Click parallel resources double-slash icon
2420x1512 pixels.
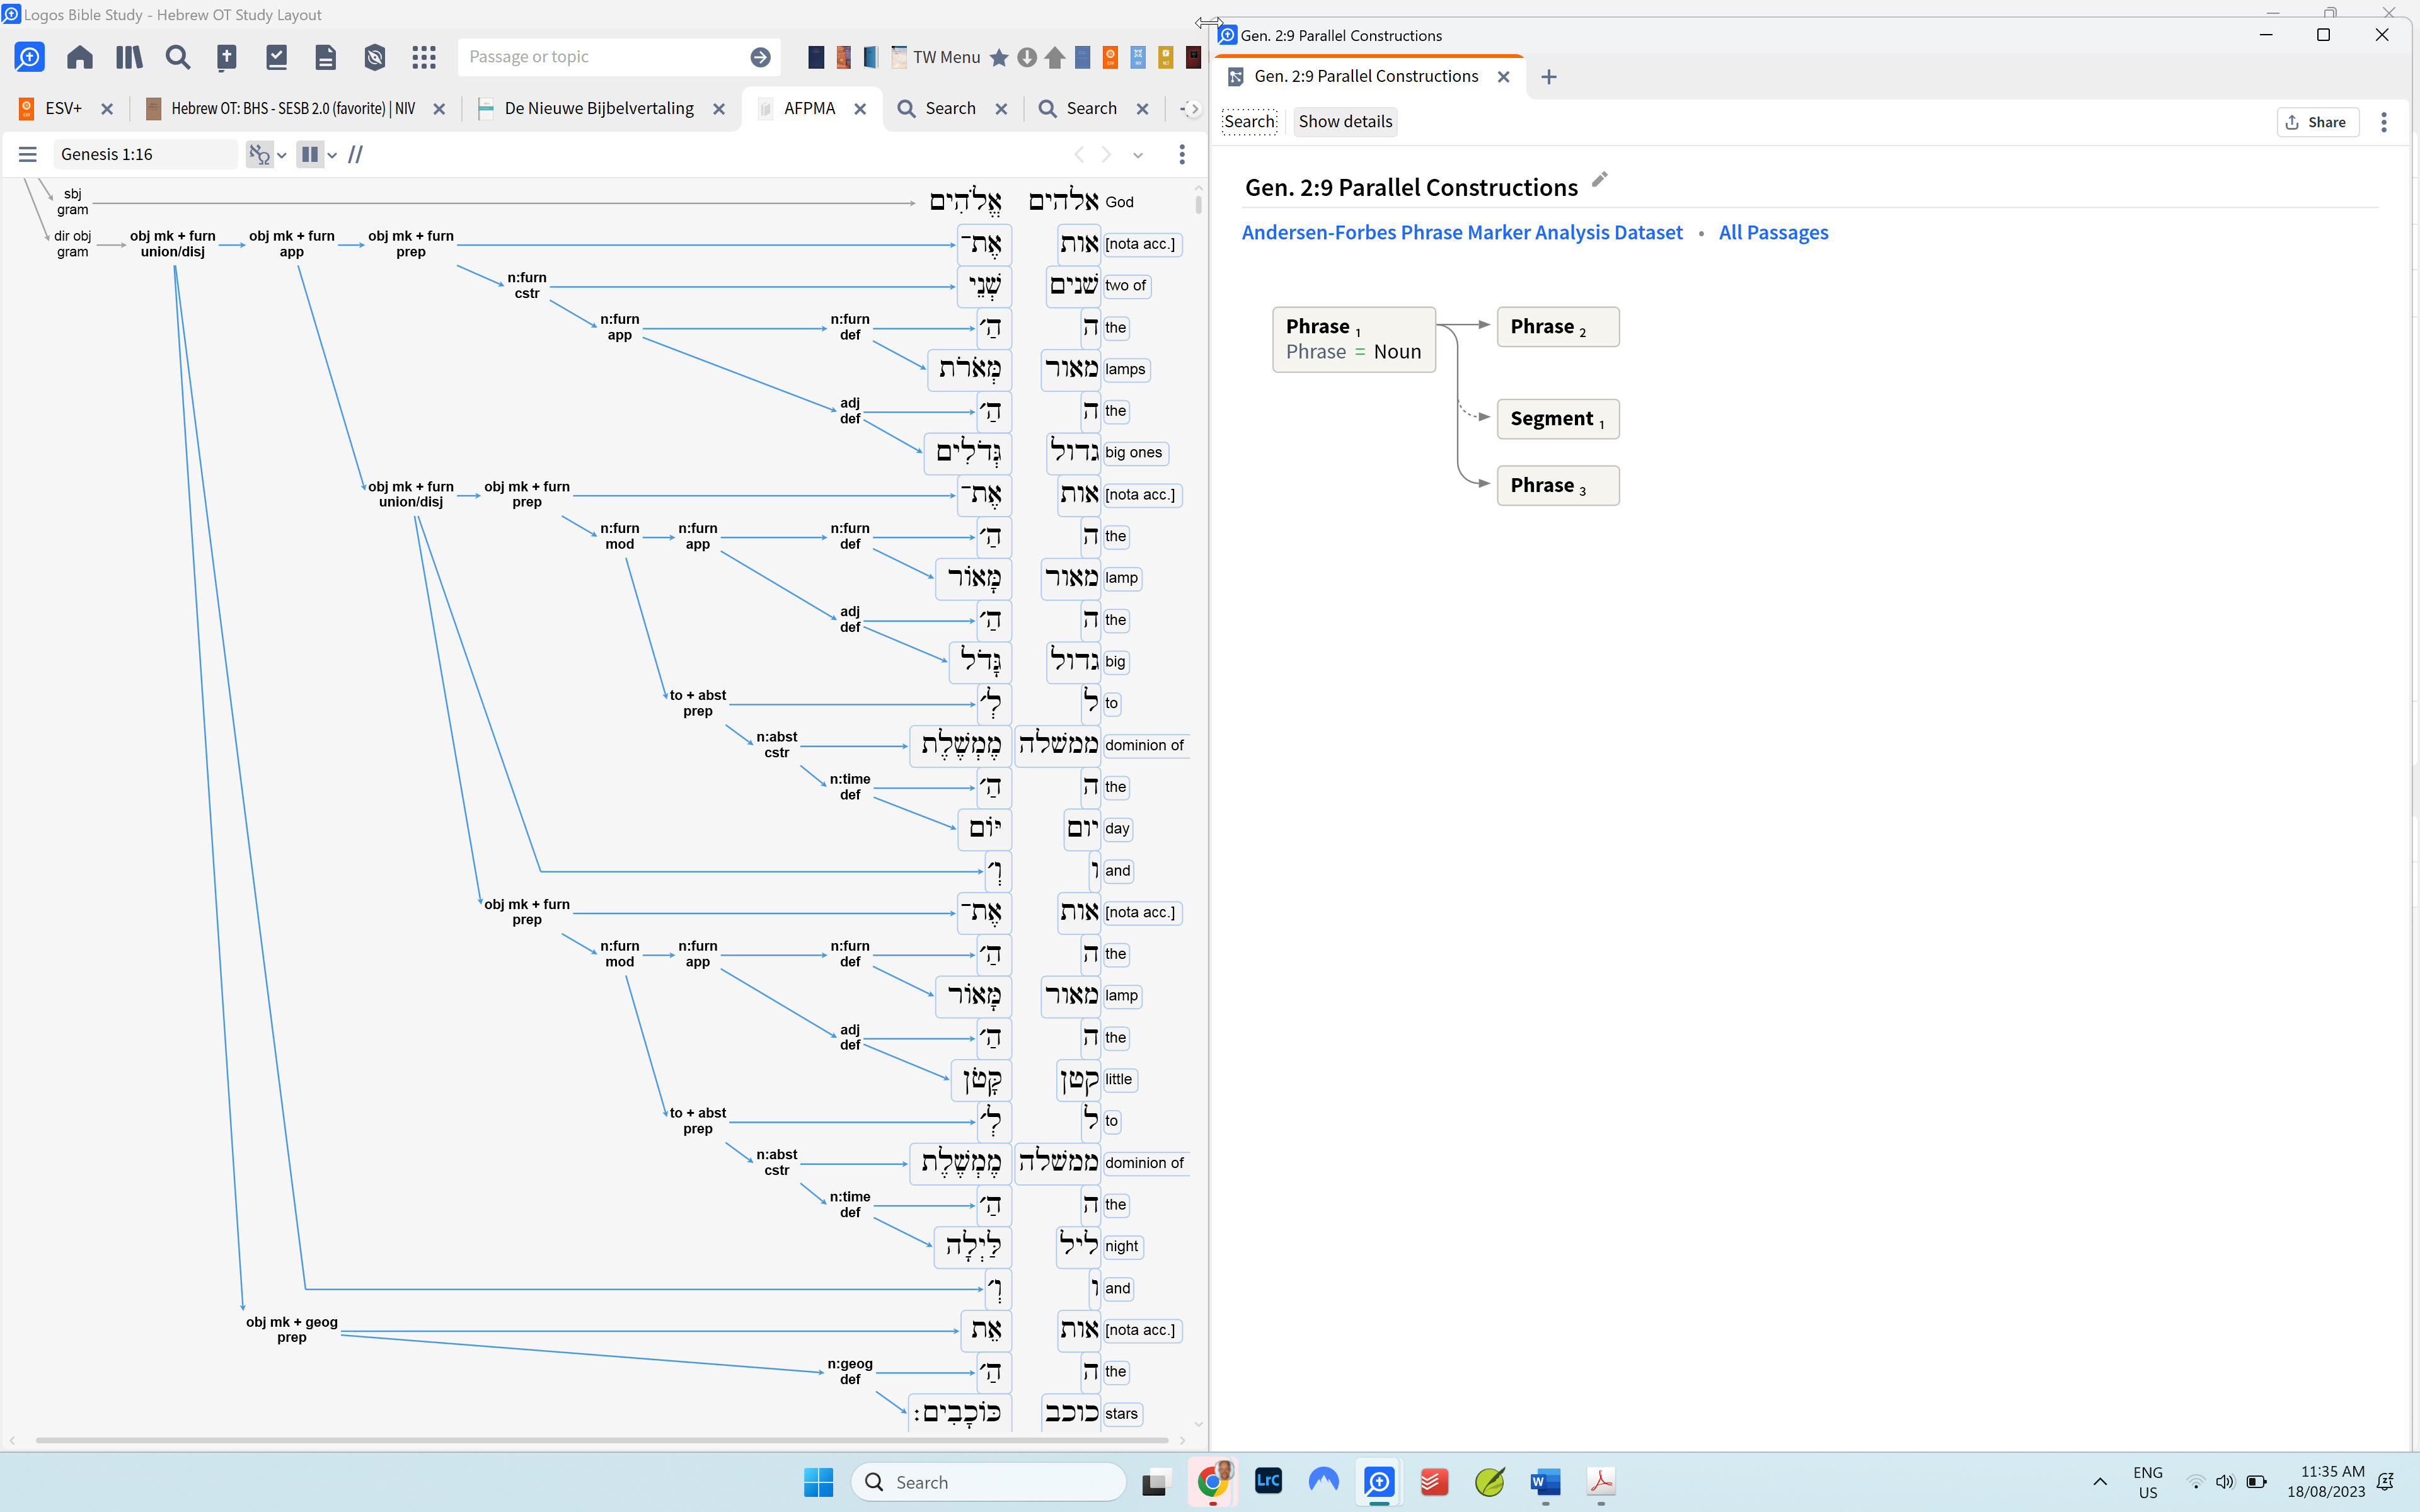tap(355, 154)
